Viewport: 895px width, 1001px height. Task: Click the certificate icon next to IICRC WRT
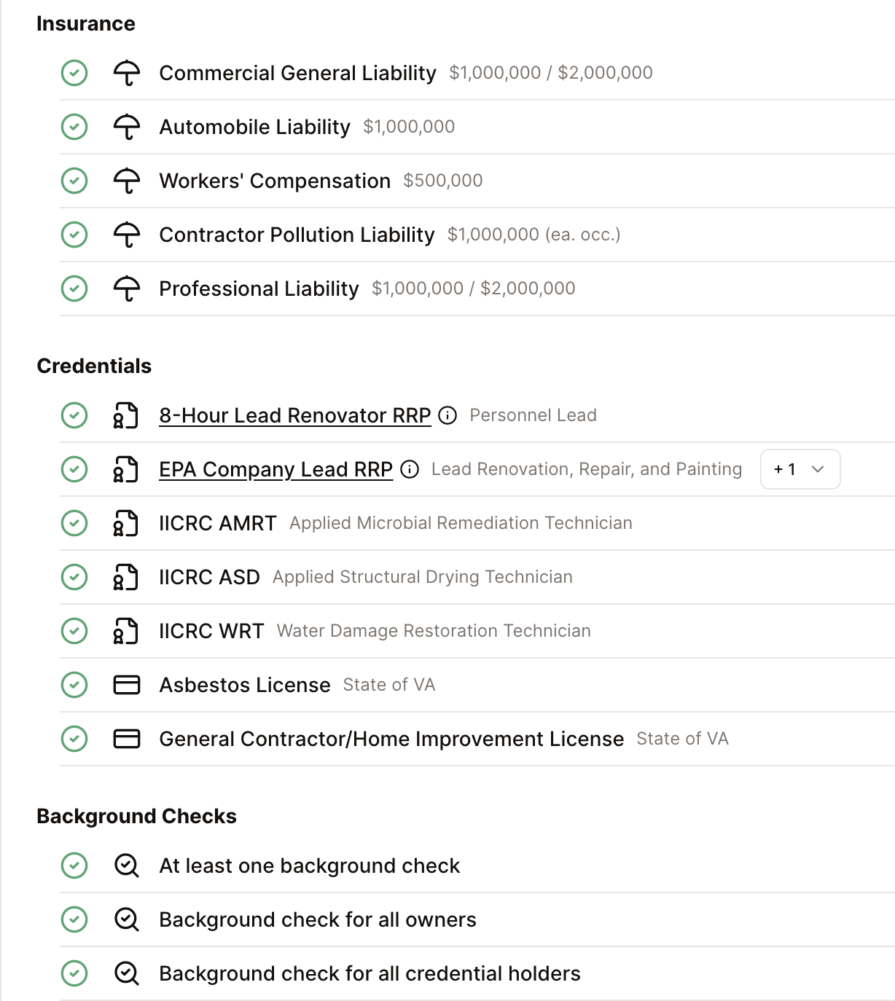pos(126,631)
